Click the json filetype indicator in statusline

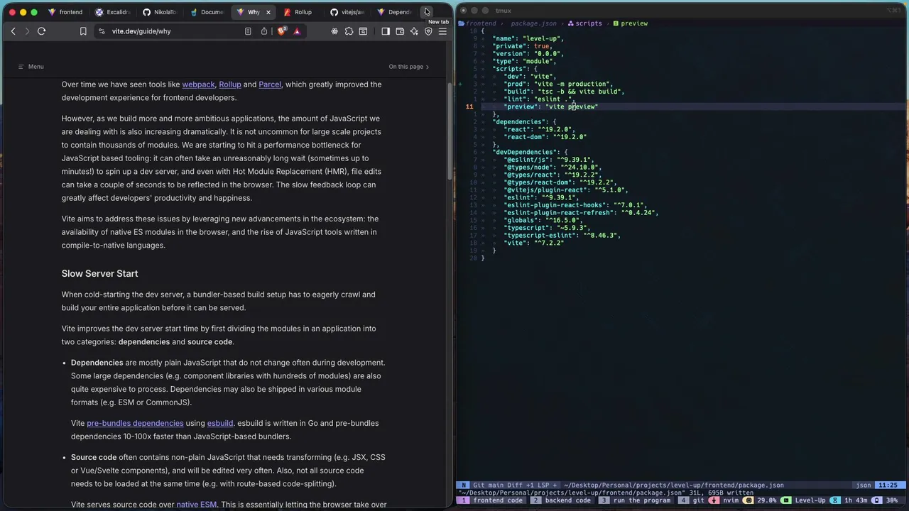coord(864,485)
